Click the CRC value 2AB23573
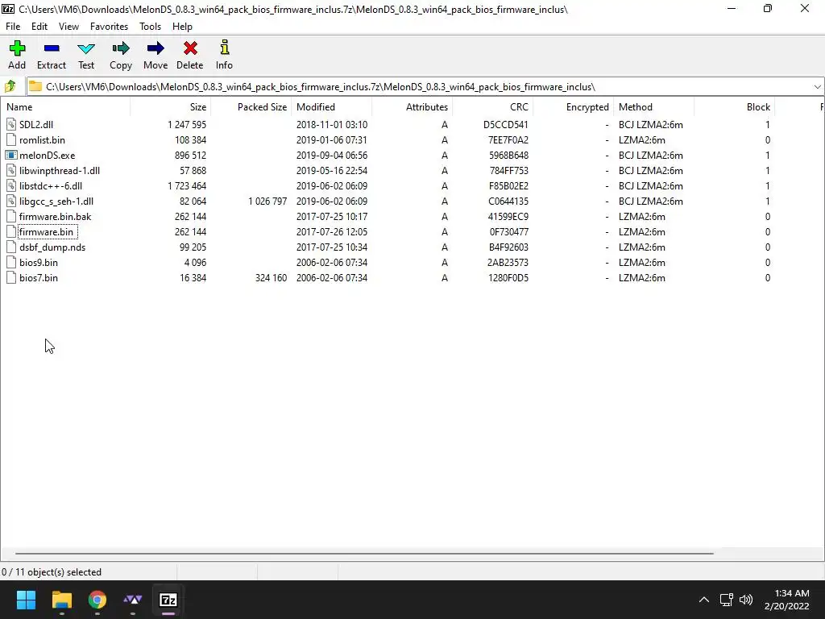 click(508, 262)
